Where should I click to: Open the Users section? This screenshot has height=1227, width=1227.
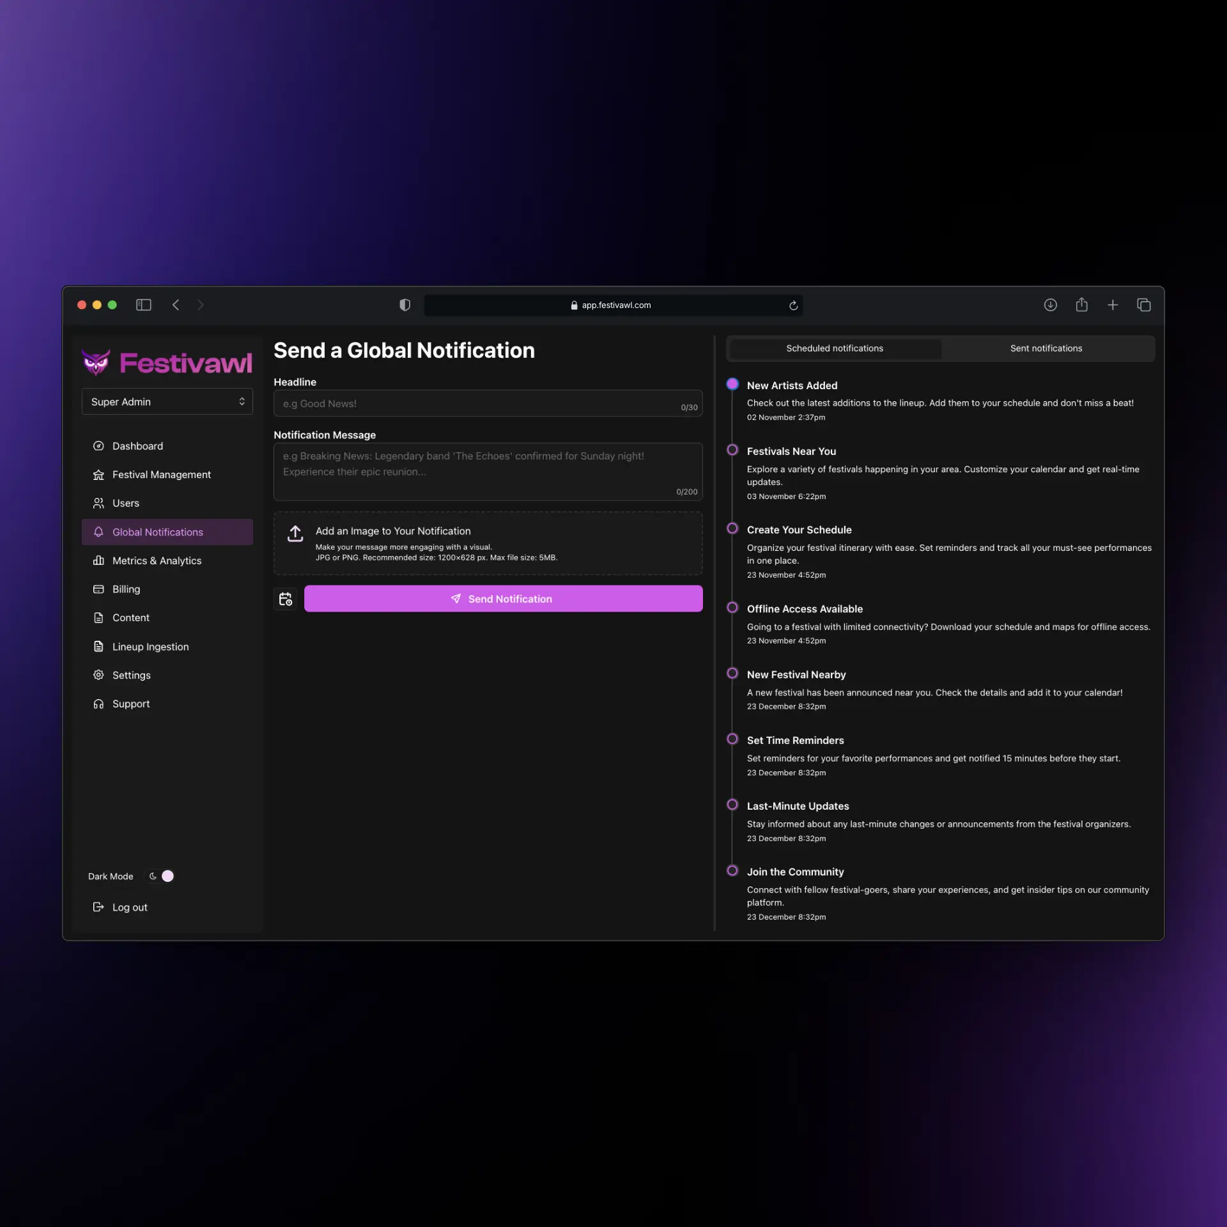click(x=167, y=503)
